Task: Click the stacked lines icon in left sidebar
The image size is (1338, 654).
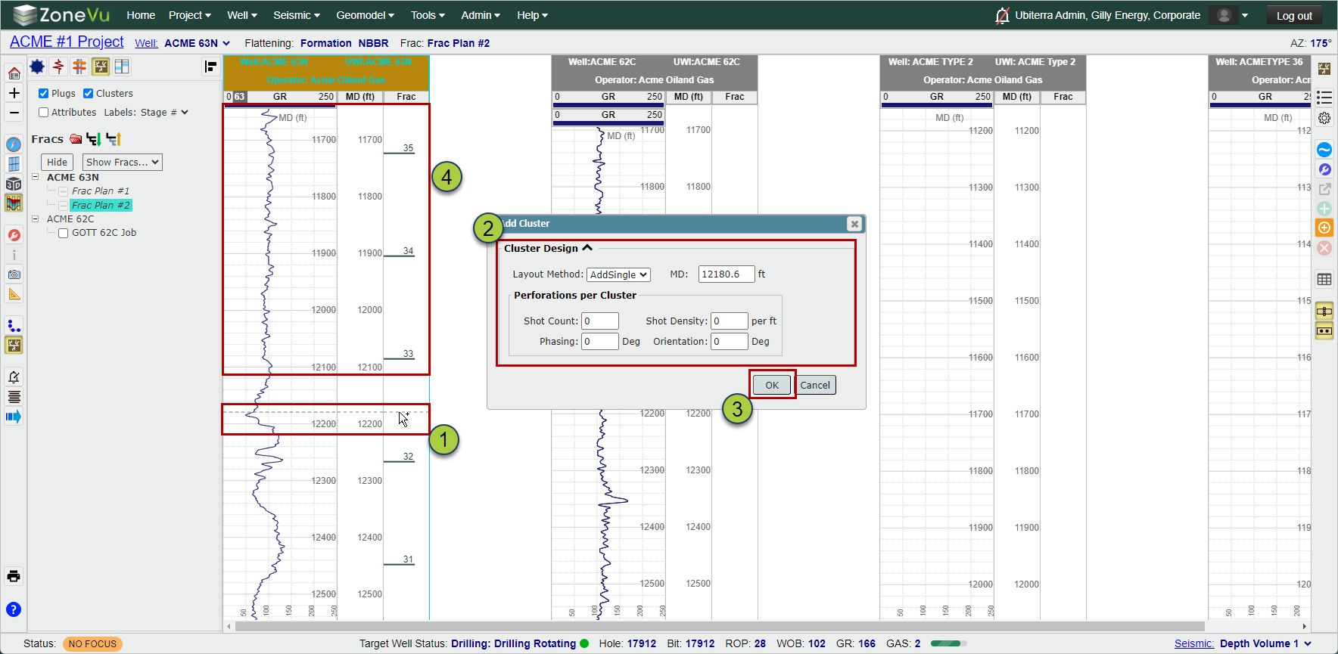Action: pyautogui.click(x=14, y=396)
